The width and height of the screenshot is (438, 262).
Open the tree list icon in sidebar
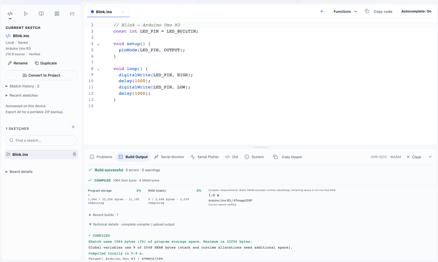point(73,14)
